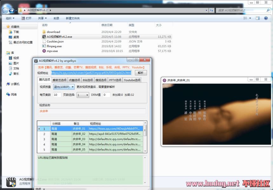Expand the address bar history dropdown
Image resolution: width=273 pixels, height=190 pixels.
tap(206, 10)
